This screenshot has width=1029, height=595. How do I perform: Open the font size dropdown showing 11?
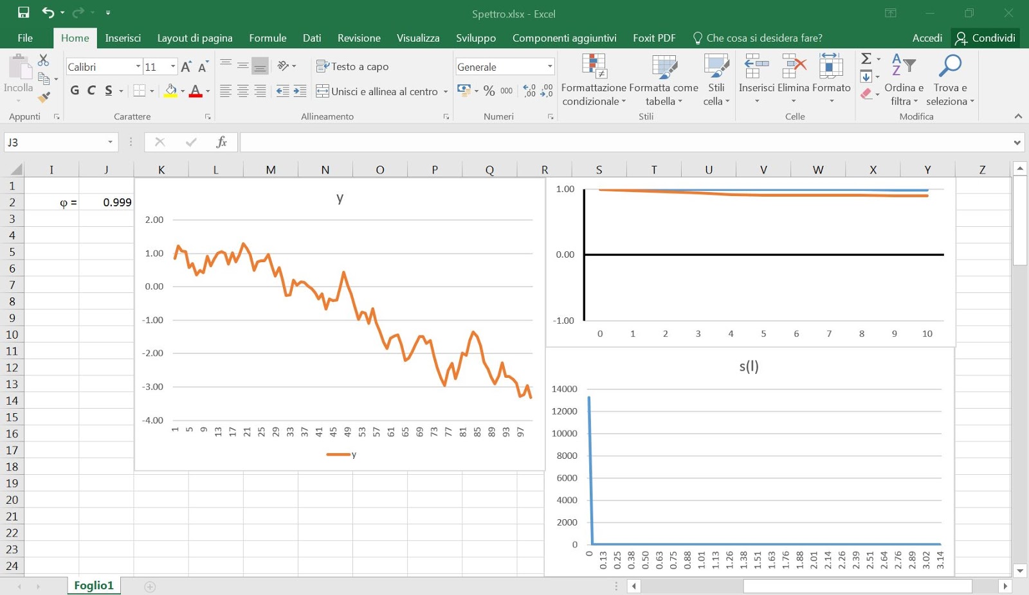click(172, 66)
